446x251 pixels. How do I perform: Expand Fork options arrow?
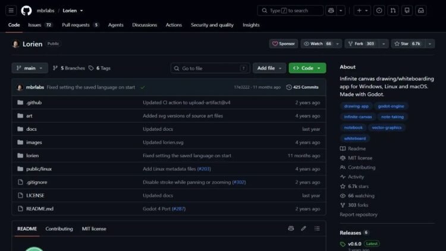tap(384, 44)
